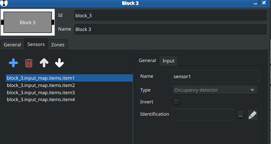The width and height of the screenshot is (271, 144).
Task: Open the Type dropdown Occupancy detector
Action: 215,90
